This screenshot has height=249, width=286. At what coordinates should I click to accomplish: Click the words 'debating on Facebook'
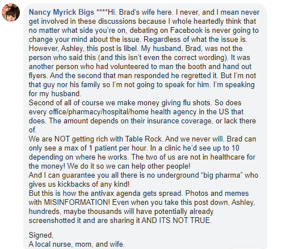[169, 31]
